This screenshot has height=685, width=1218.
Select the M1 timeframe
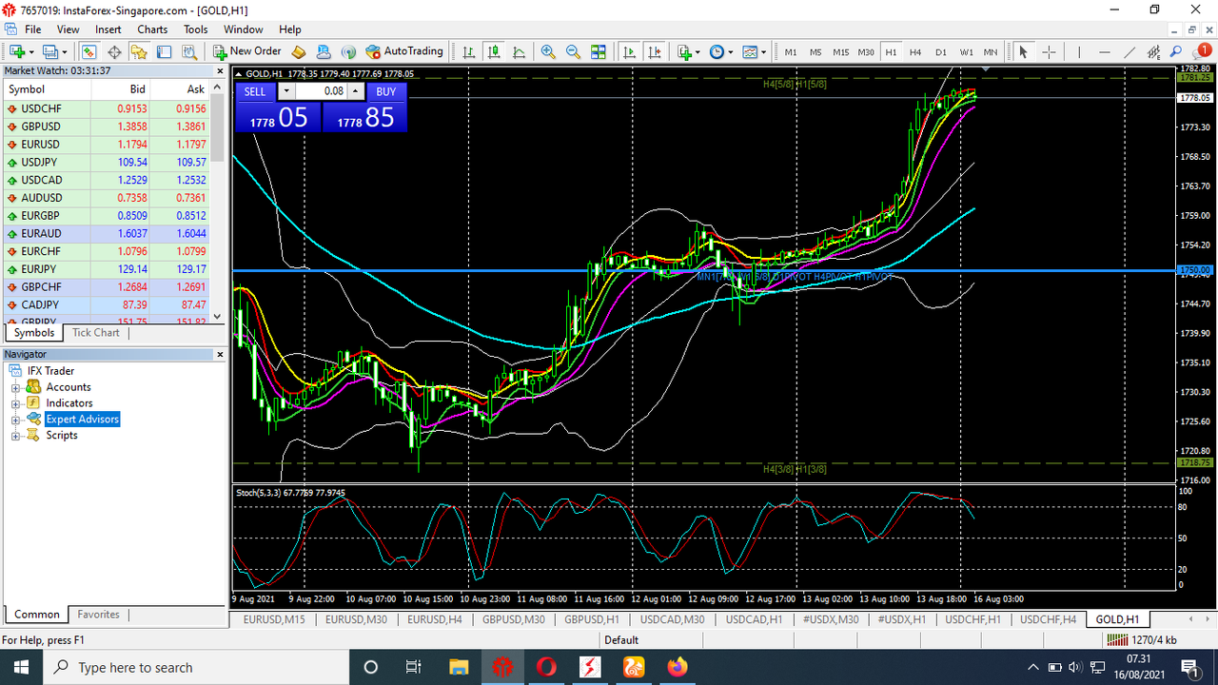(791, 51)
